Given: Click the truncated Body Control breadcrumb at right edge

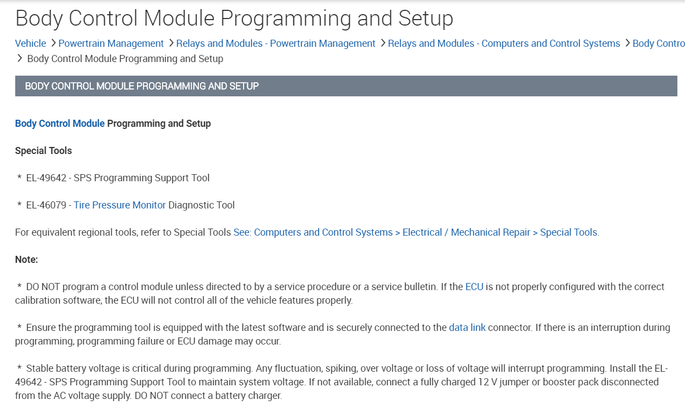Looking at the screenshot, I should pyautogui.click(x=658, y=44).
